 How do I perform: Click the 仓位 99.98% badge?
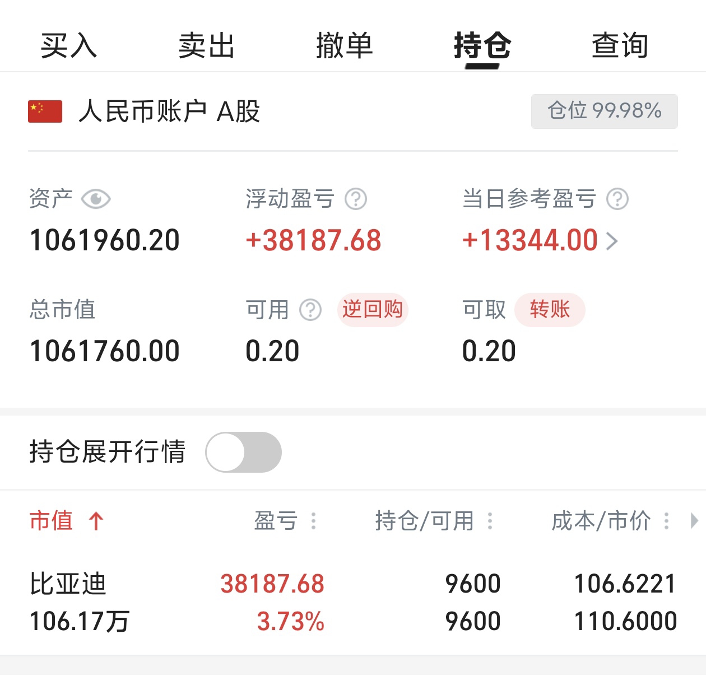pos(604,111)
